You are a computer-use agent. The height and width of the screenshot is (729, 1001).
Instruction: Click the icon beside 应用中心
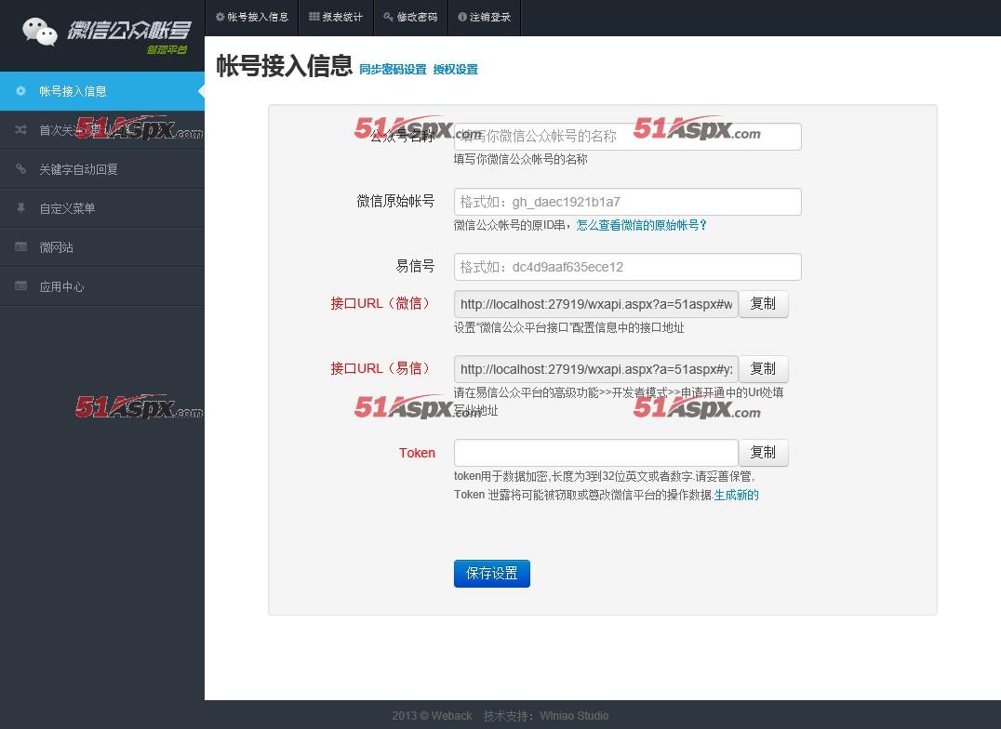(21, 286)
